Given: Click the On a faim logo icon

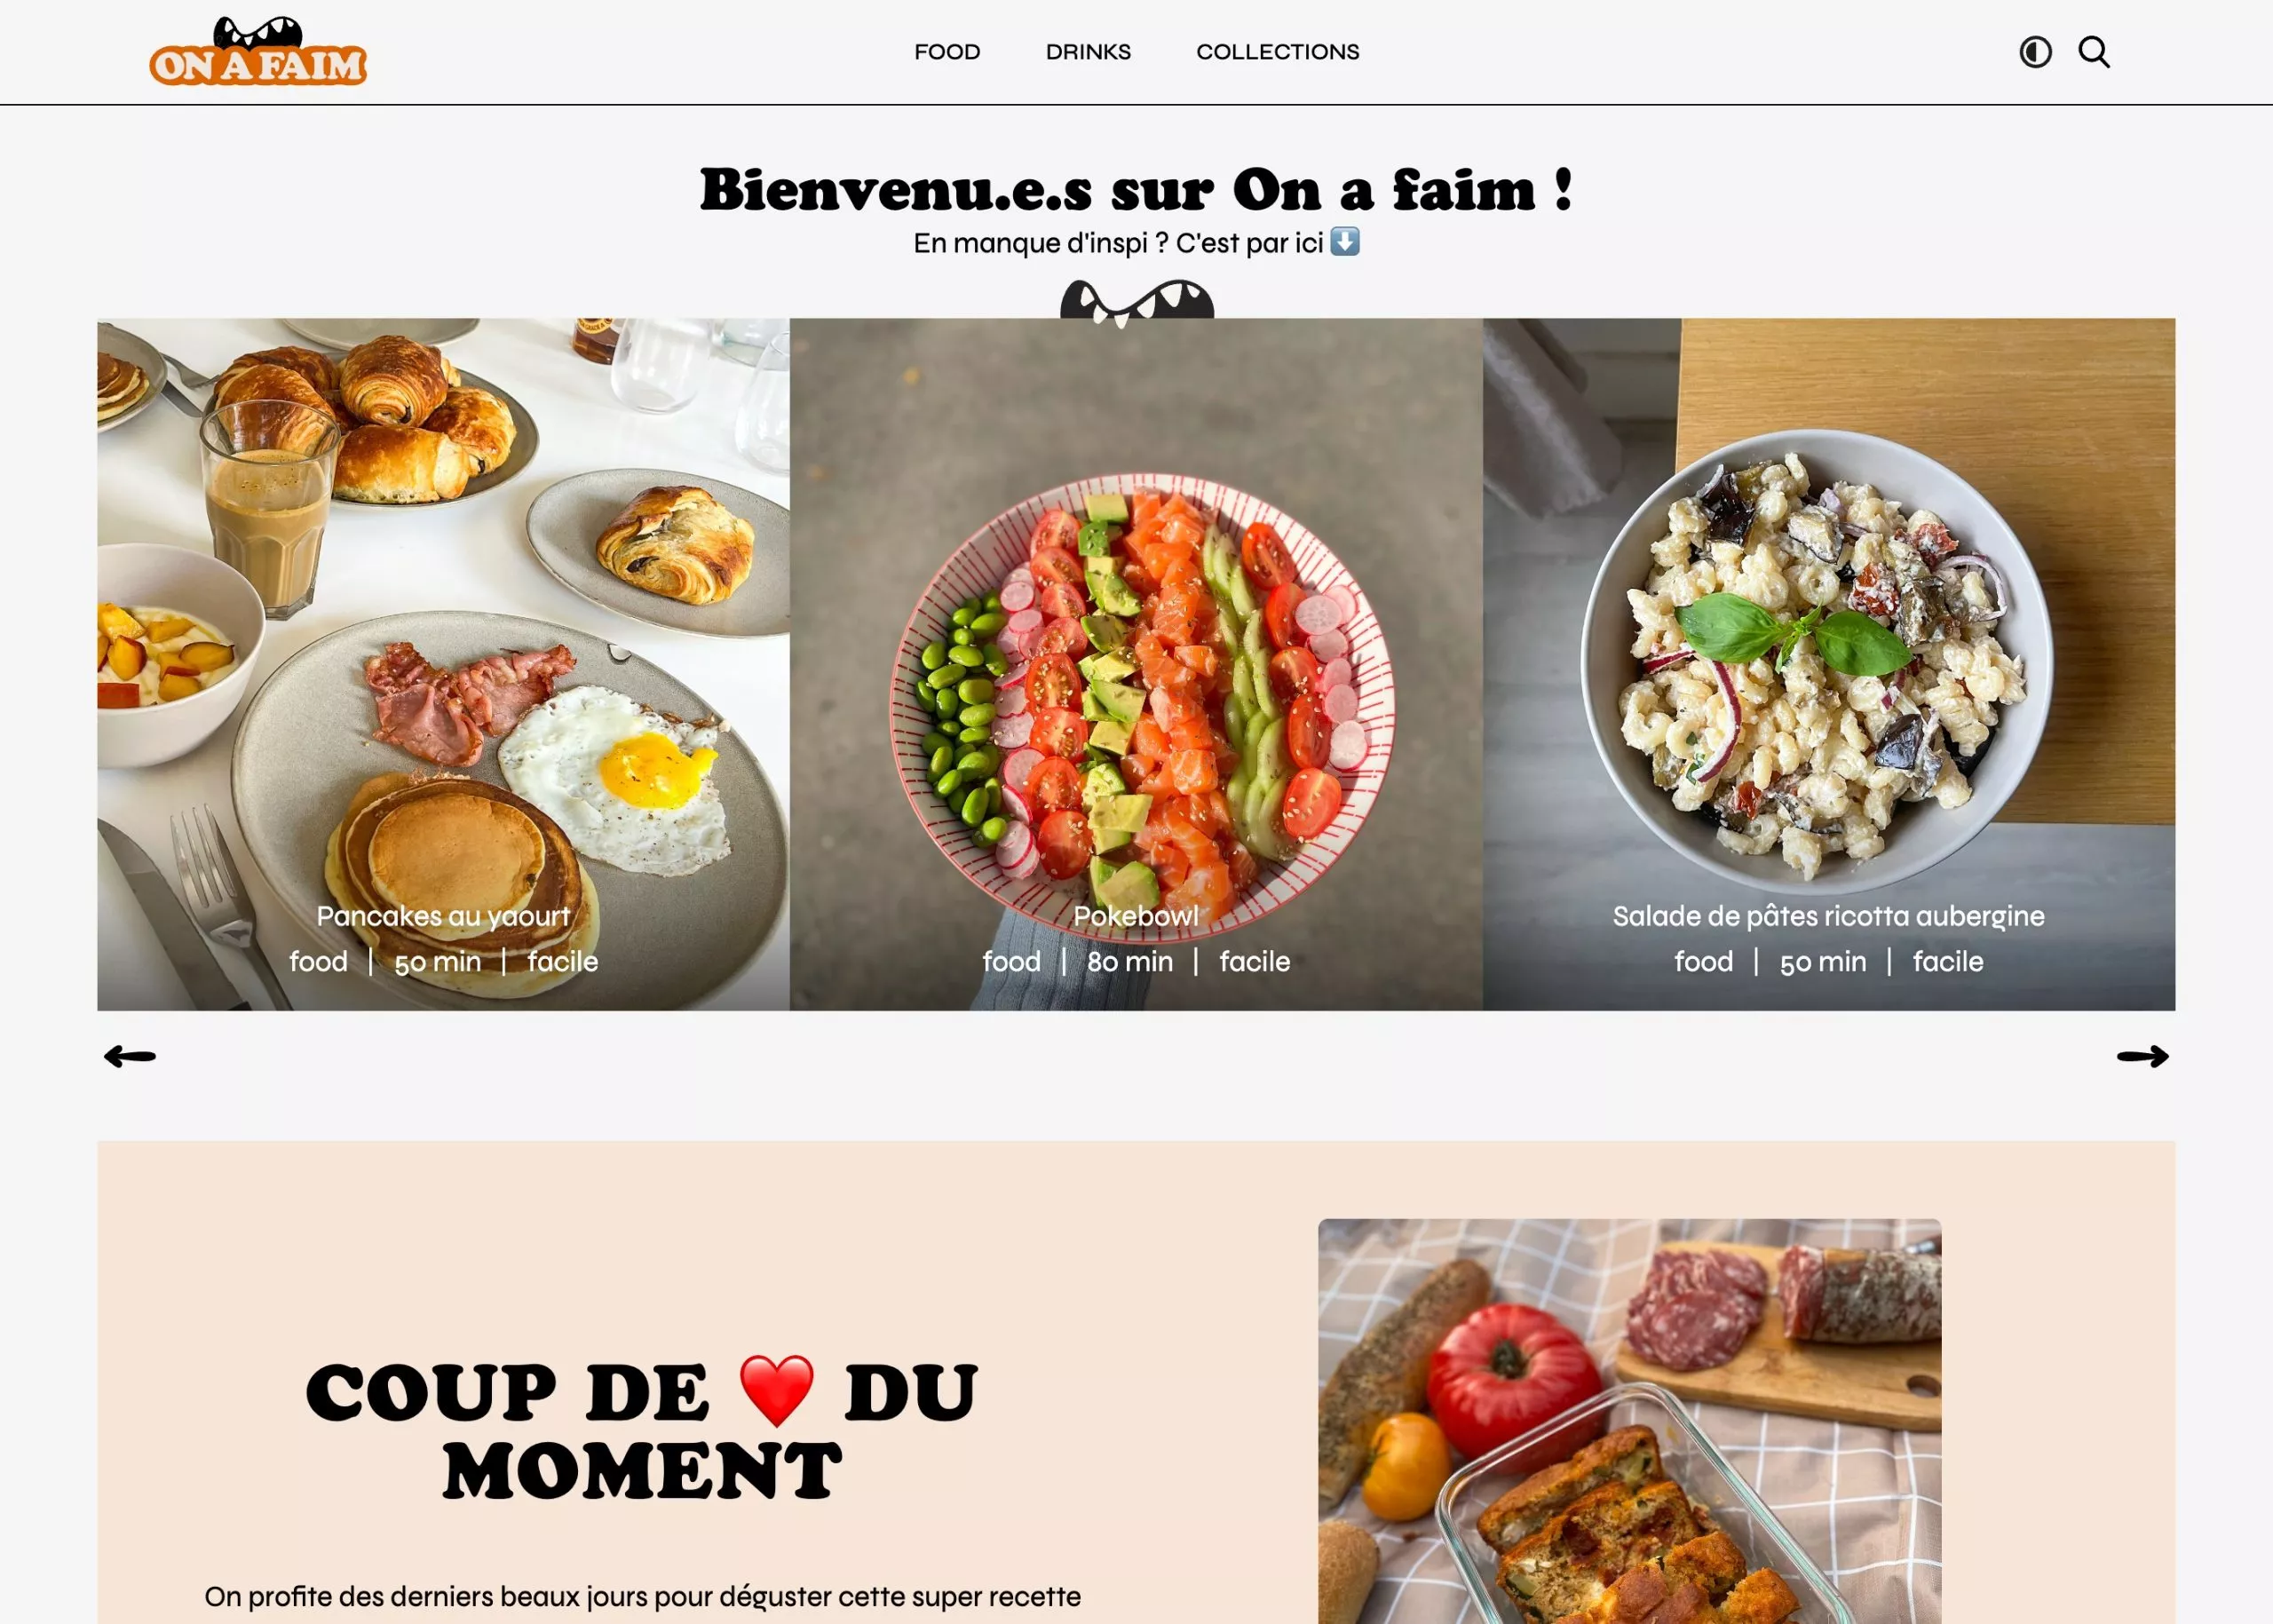Looking at the screenshot, I should coord(258,52).
